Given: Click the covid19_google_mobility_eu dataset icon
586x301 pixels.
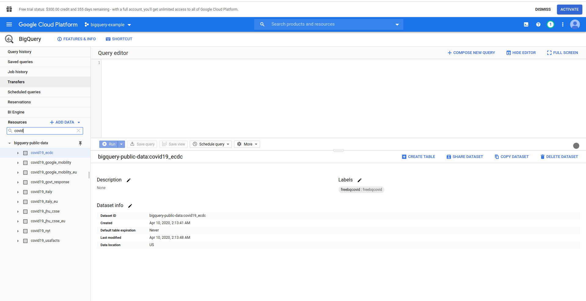Looking at the screenshot, I should tap(25, 173).
